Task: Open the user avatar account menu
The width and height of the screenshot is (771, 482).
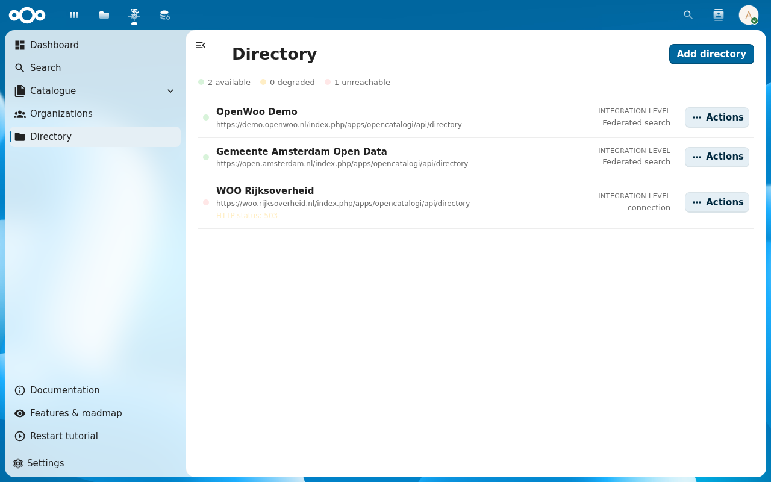Action: click(x=749, y=15)
